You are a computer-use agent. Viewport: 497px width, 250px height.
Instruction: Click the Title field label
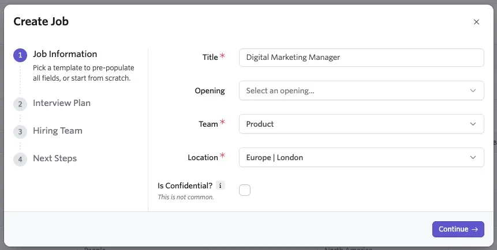210,57
